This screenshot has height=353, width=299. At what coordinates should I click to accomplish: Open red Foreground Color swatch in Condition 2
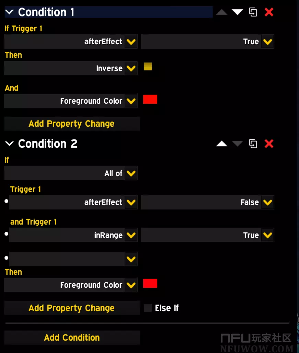[x=150, y=283]
